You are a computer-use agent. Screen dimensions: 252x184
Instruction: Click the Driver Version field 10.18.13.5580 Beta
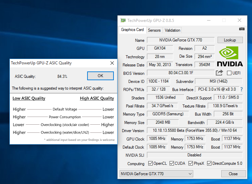195,130
